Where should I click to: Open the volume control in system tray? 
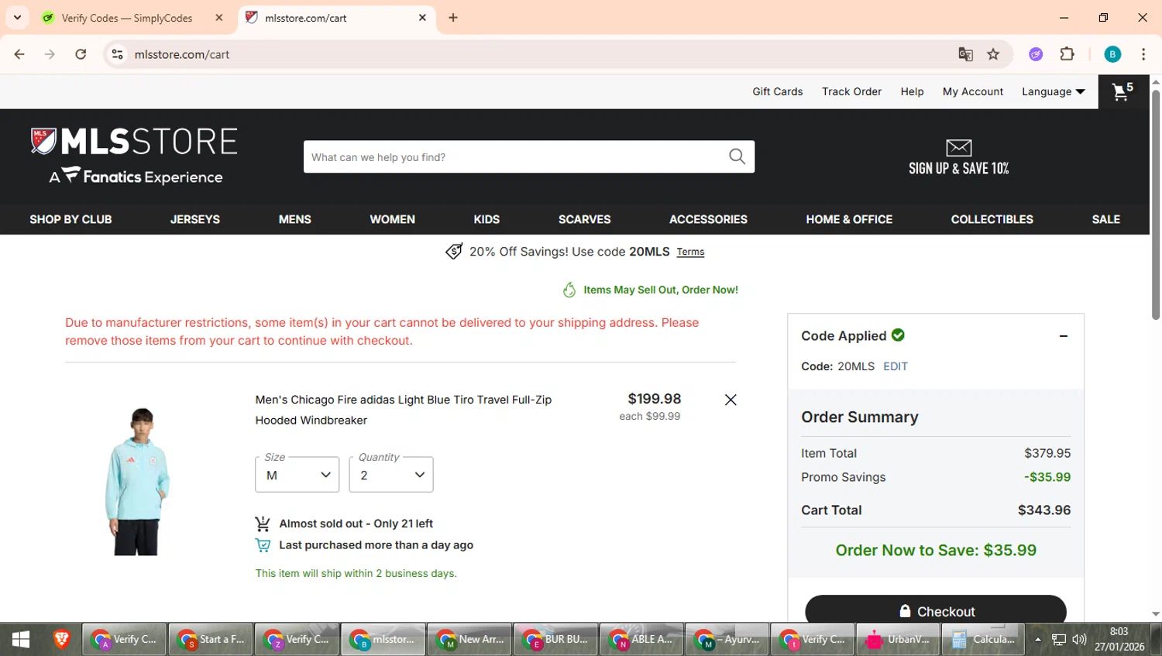pos(1079,640)
